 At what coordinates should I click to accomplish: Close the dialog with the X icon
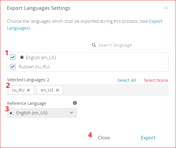(166, 8)
